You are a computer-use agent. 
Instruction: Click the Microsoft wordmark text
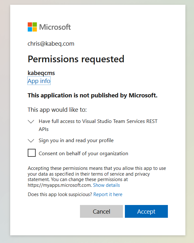[55, 27]
